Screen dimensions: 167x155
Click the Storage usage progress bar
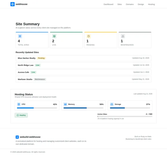pos(130,108)
